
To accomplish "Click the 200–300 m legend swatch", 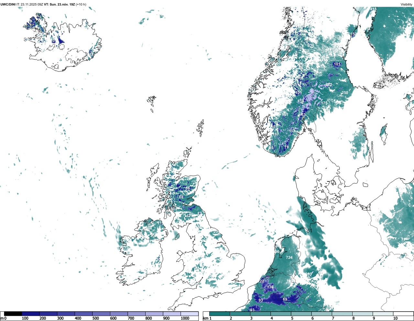I will [x=49, y=314].
